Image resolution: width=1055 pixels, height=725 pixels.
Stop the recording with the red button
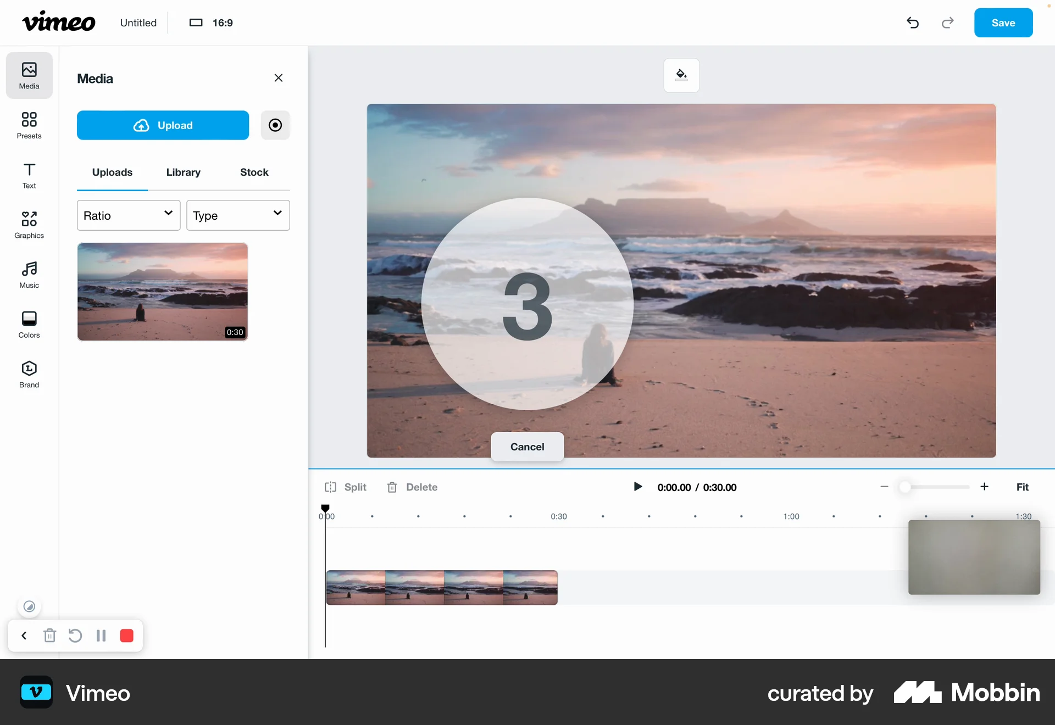tap(126, 635)
